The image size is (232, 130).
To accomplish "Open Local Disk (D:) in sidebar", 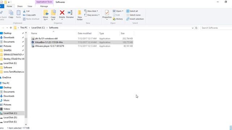I will coord(10,117).
